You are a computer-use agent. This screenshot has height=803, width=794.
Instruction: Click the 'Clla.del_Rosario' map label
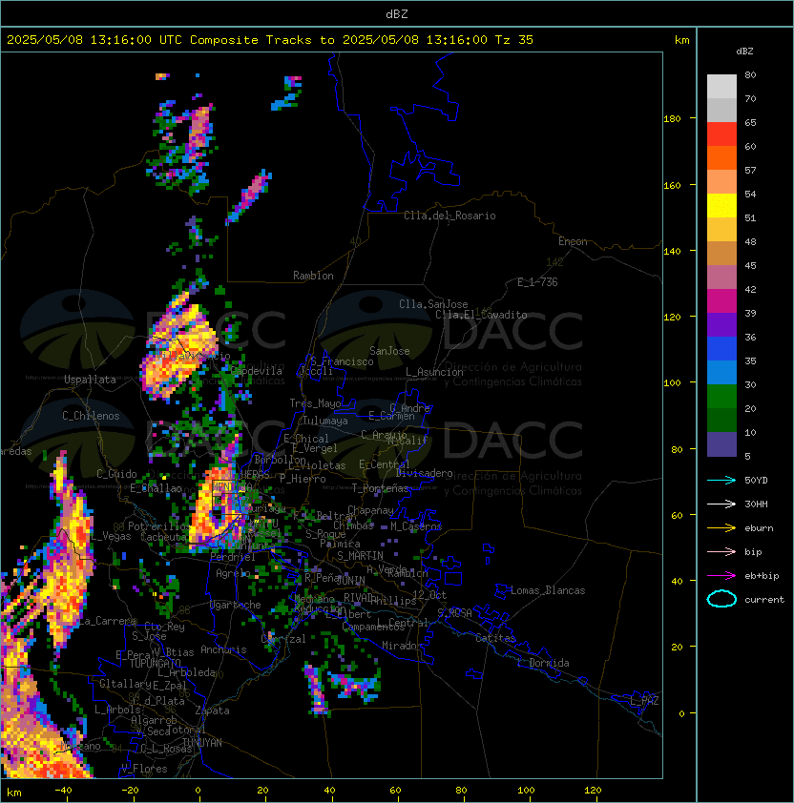pos(449,216)
